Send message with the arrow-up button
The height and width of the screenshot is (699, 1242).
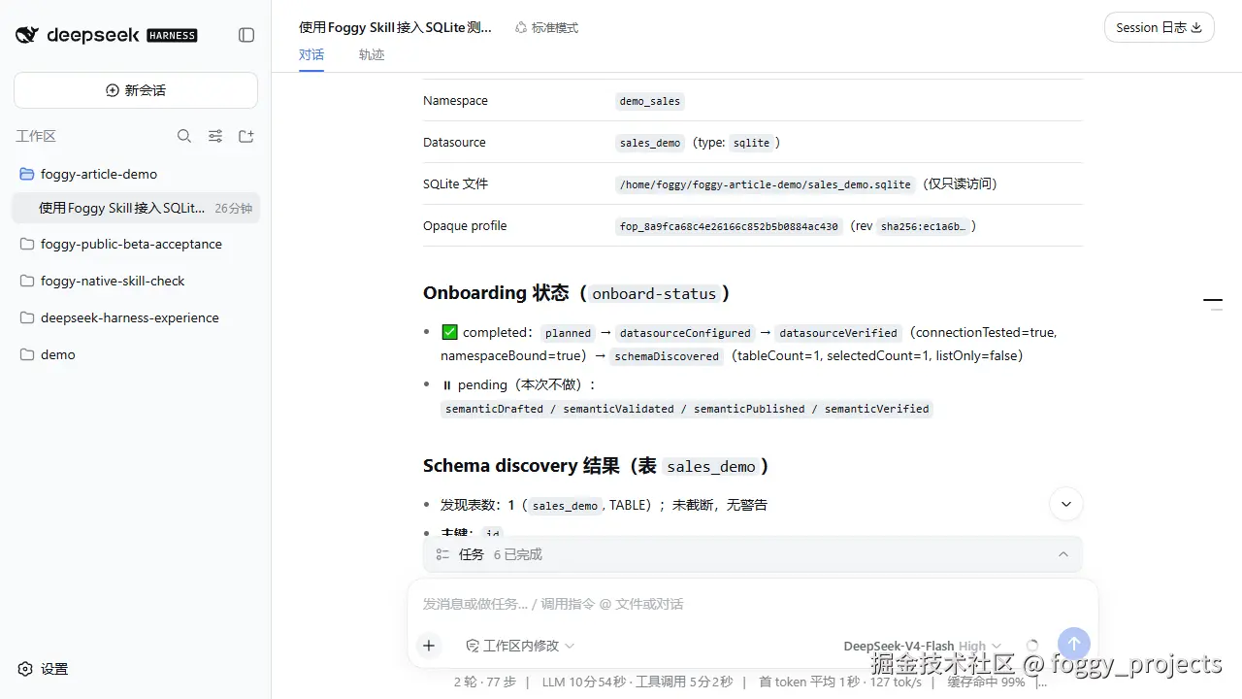1073,645
